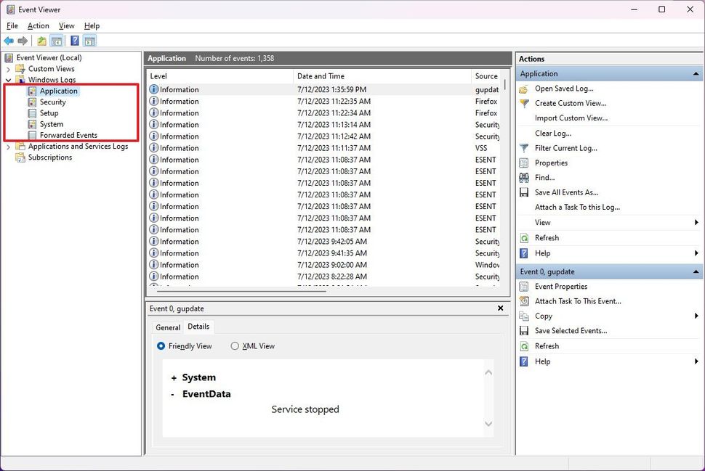Click the Forwarded Events log icon

tap(32, 135)
